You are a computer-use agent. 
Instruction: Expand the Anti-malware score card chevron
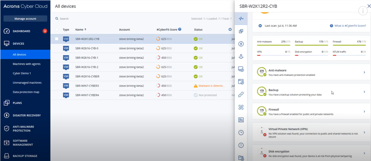[365, 73]
